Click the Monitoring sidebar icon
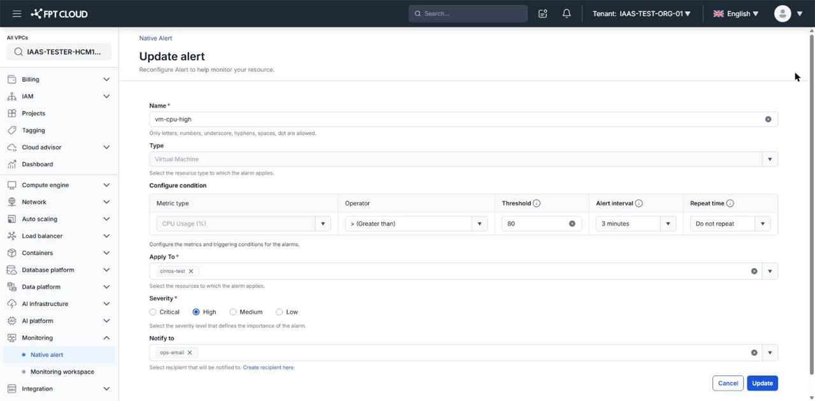This screenshot has height=401, width=815. (11, 338)
